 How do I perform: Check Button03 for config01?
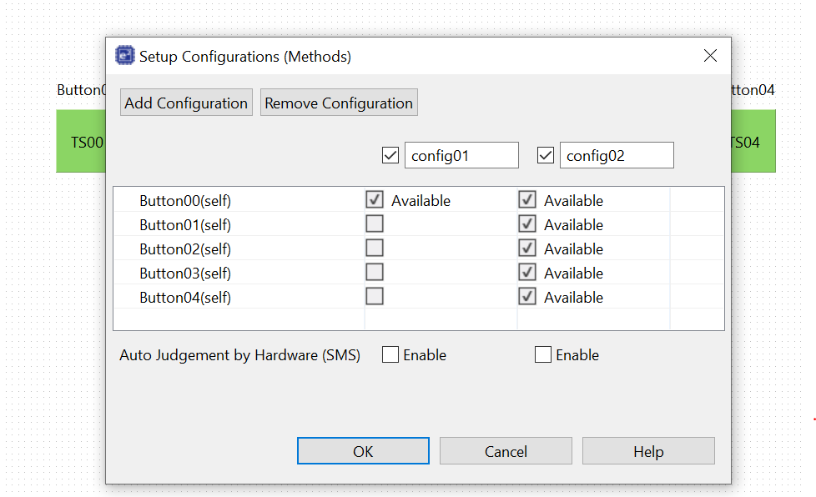pos(375,273)
